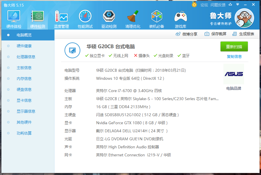
Task: Launch 性能测试 performance test icon
Action: 85,19
